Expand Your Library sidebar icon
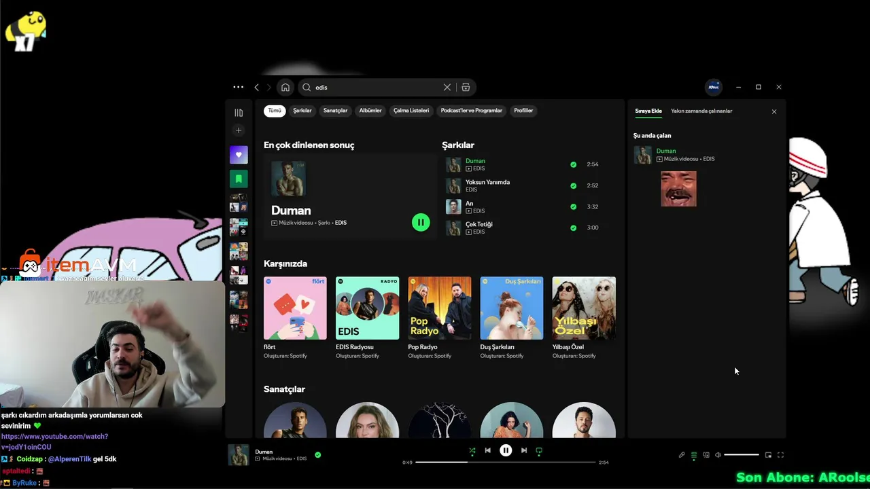870x489 pixels. (239, 113)
